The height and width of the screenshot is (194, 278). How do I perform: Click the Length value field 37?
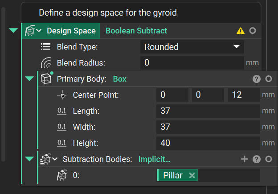click(208, 111)
